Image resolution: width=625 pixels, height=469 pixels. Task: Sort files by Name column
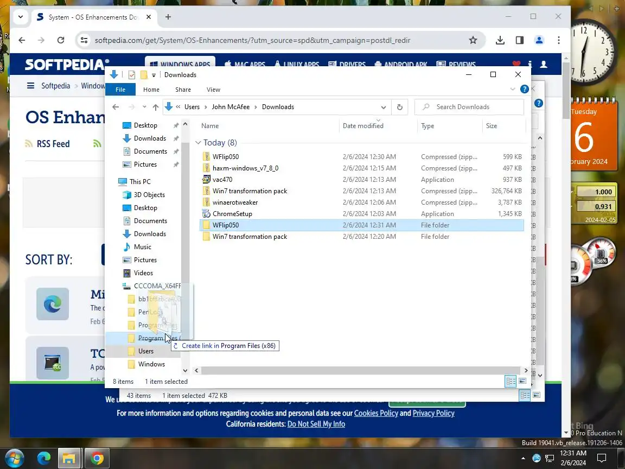coord(269,125)
